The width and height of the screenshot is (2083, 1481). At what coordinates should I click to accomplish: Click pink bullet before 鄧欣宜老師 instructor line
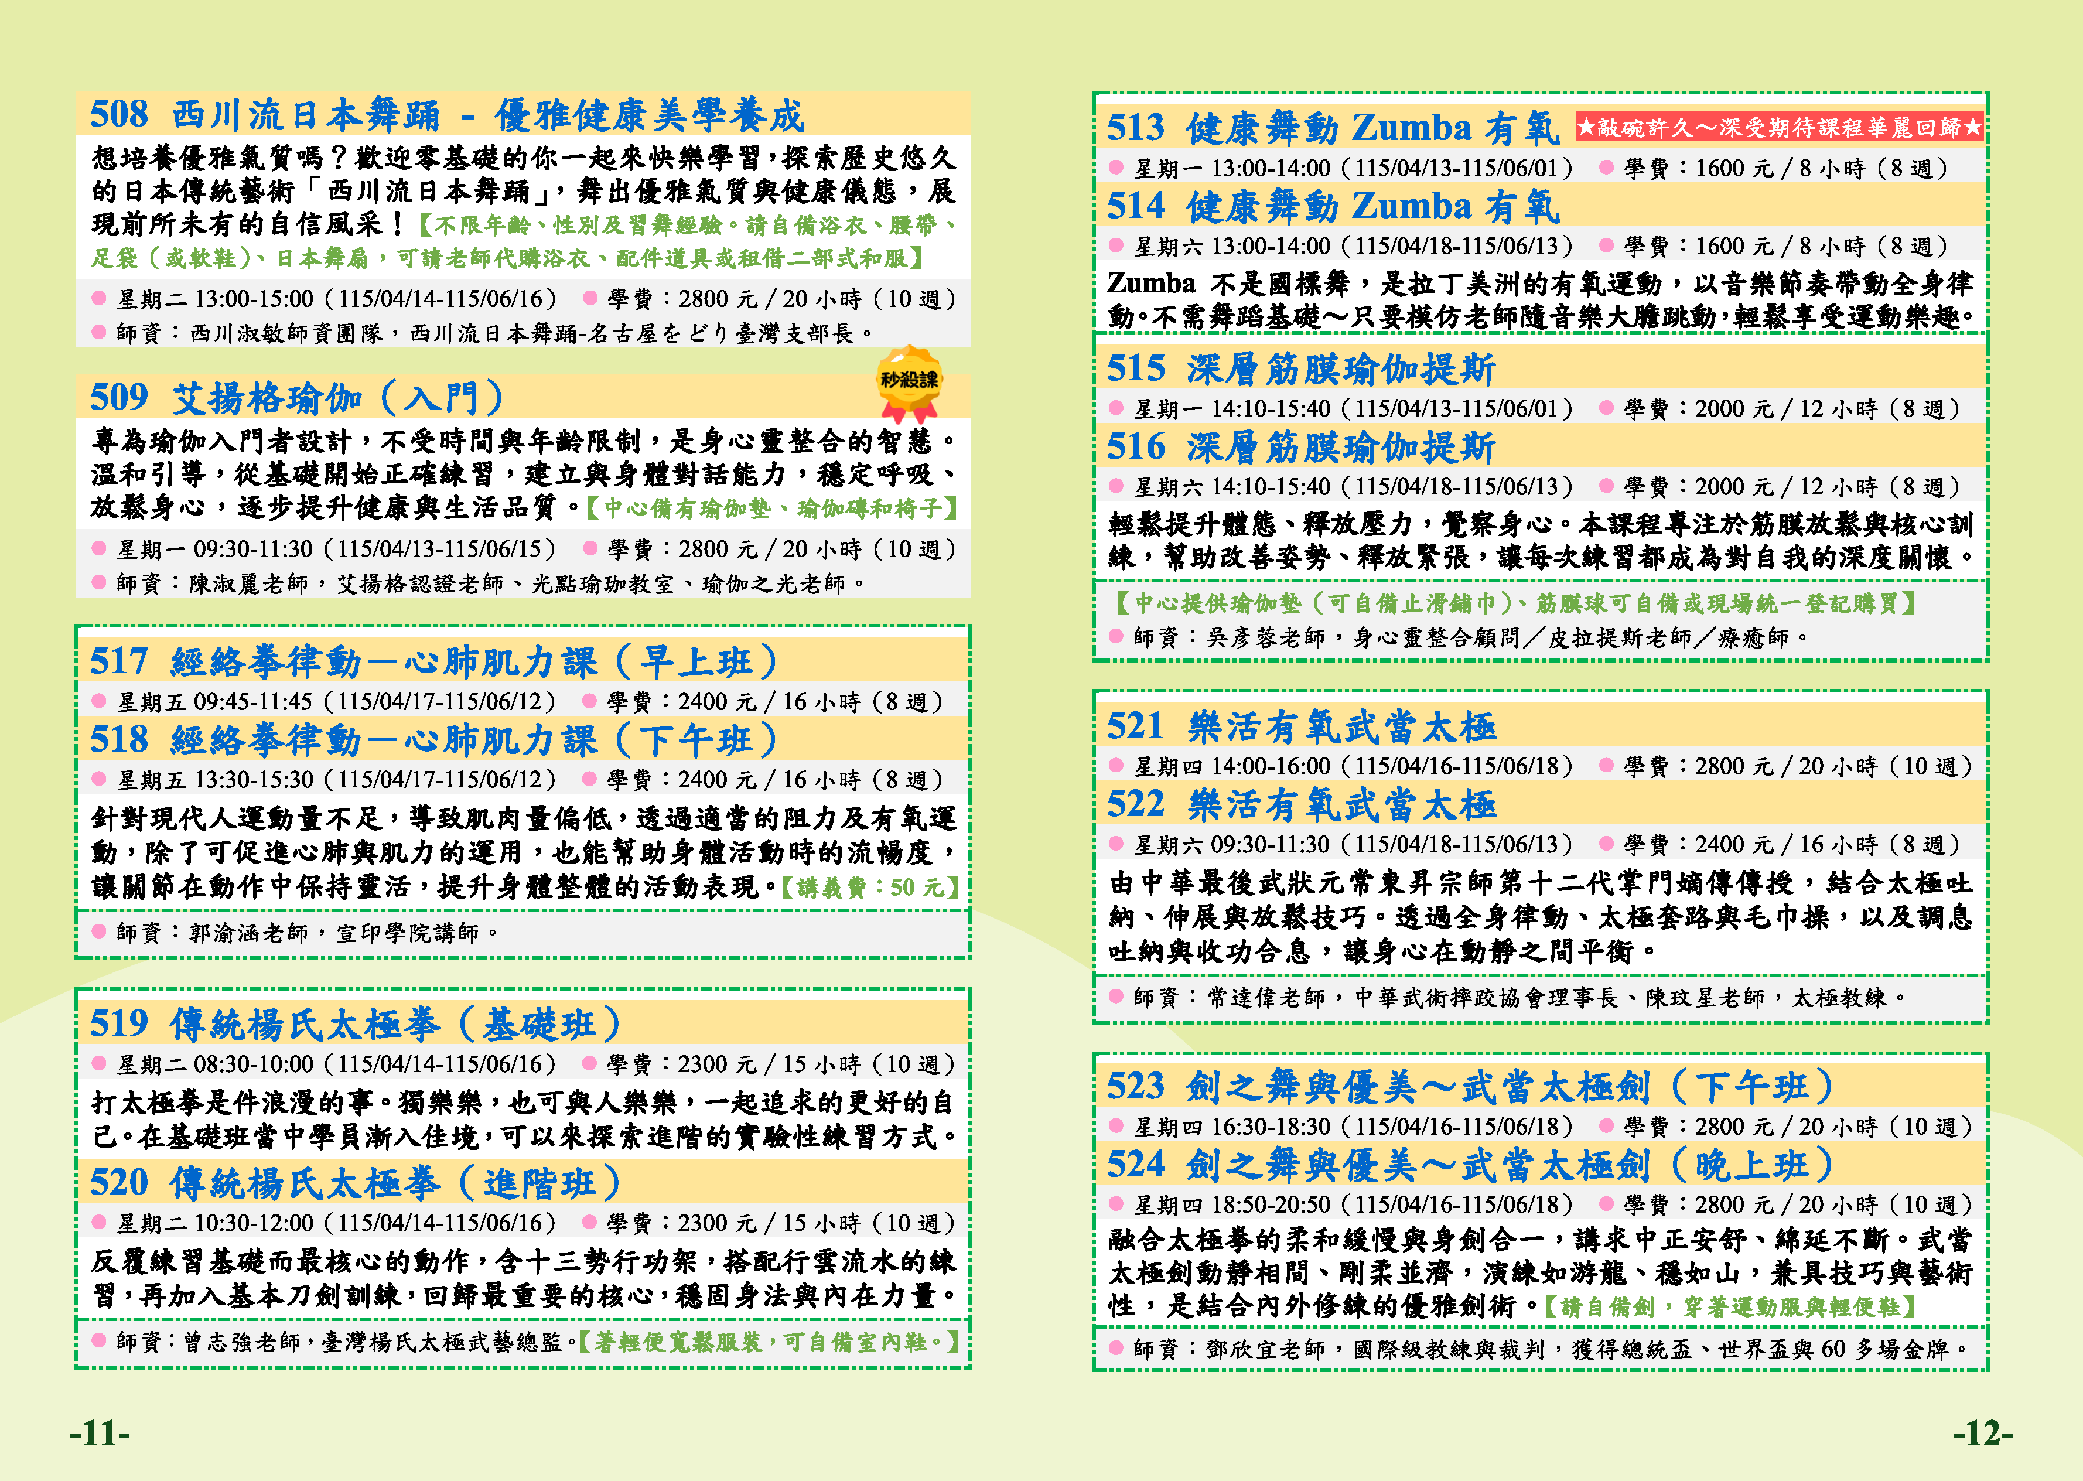click(1116, 1347)
